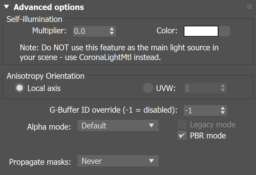Decrease UVW channel with down arrow

point(223,90)
